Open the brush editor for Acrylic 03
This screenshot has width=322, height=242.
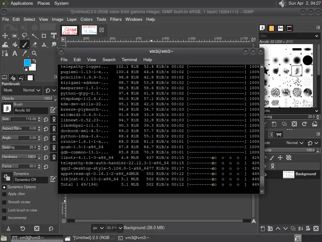pyautogui.click(x=53, y=109)
